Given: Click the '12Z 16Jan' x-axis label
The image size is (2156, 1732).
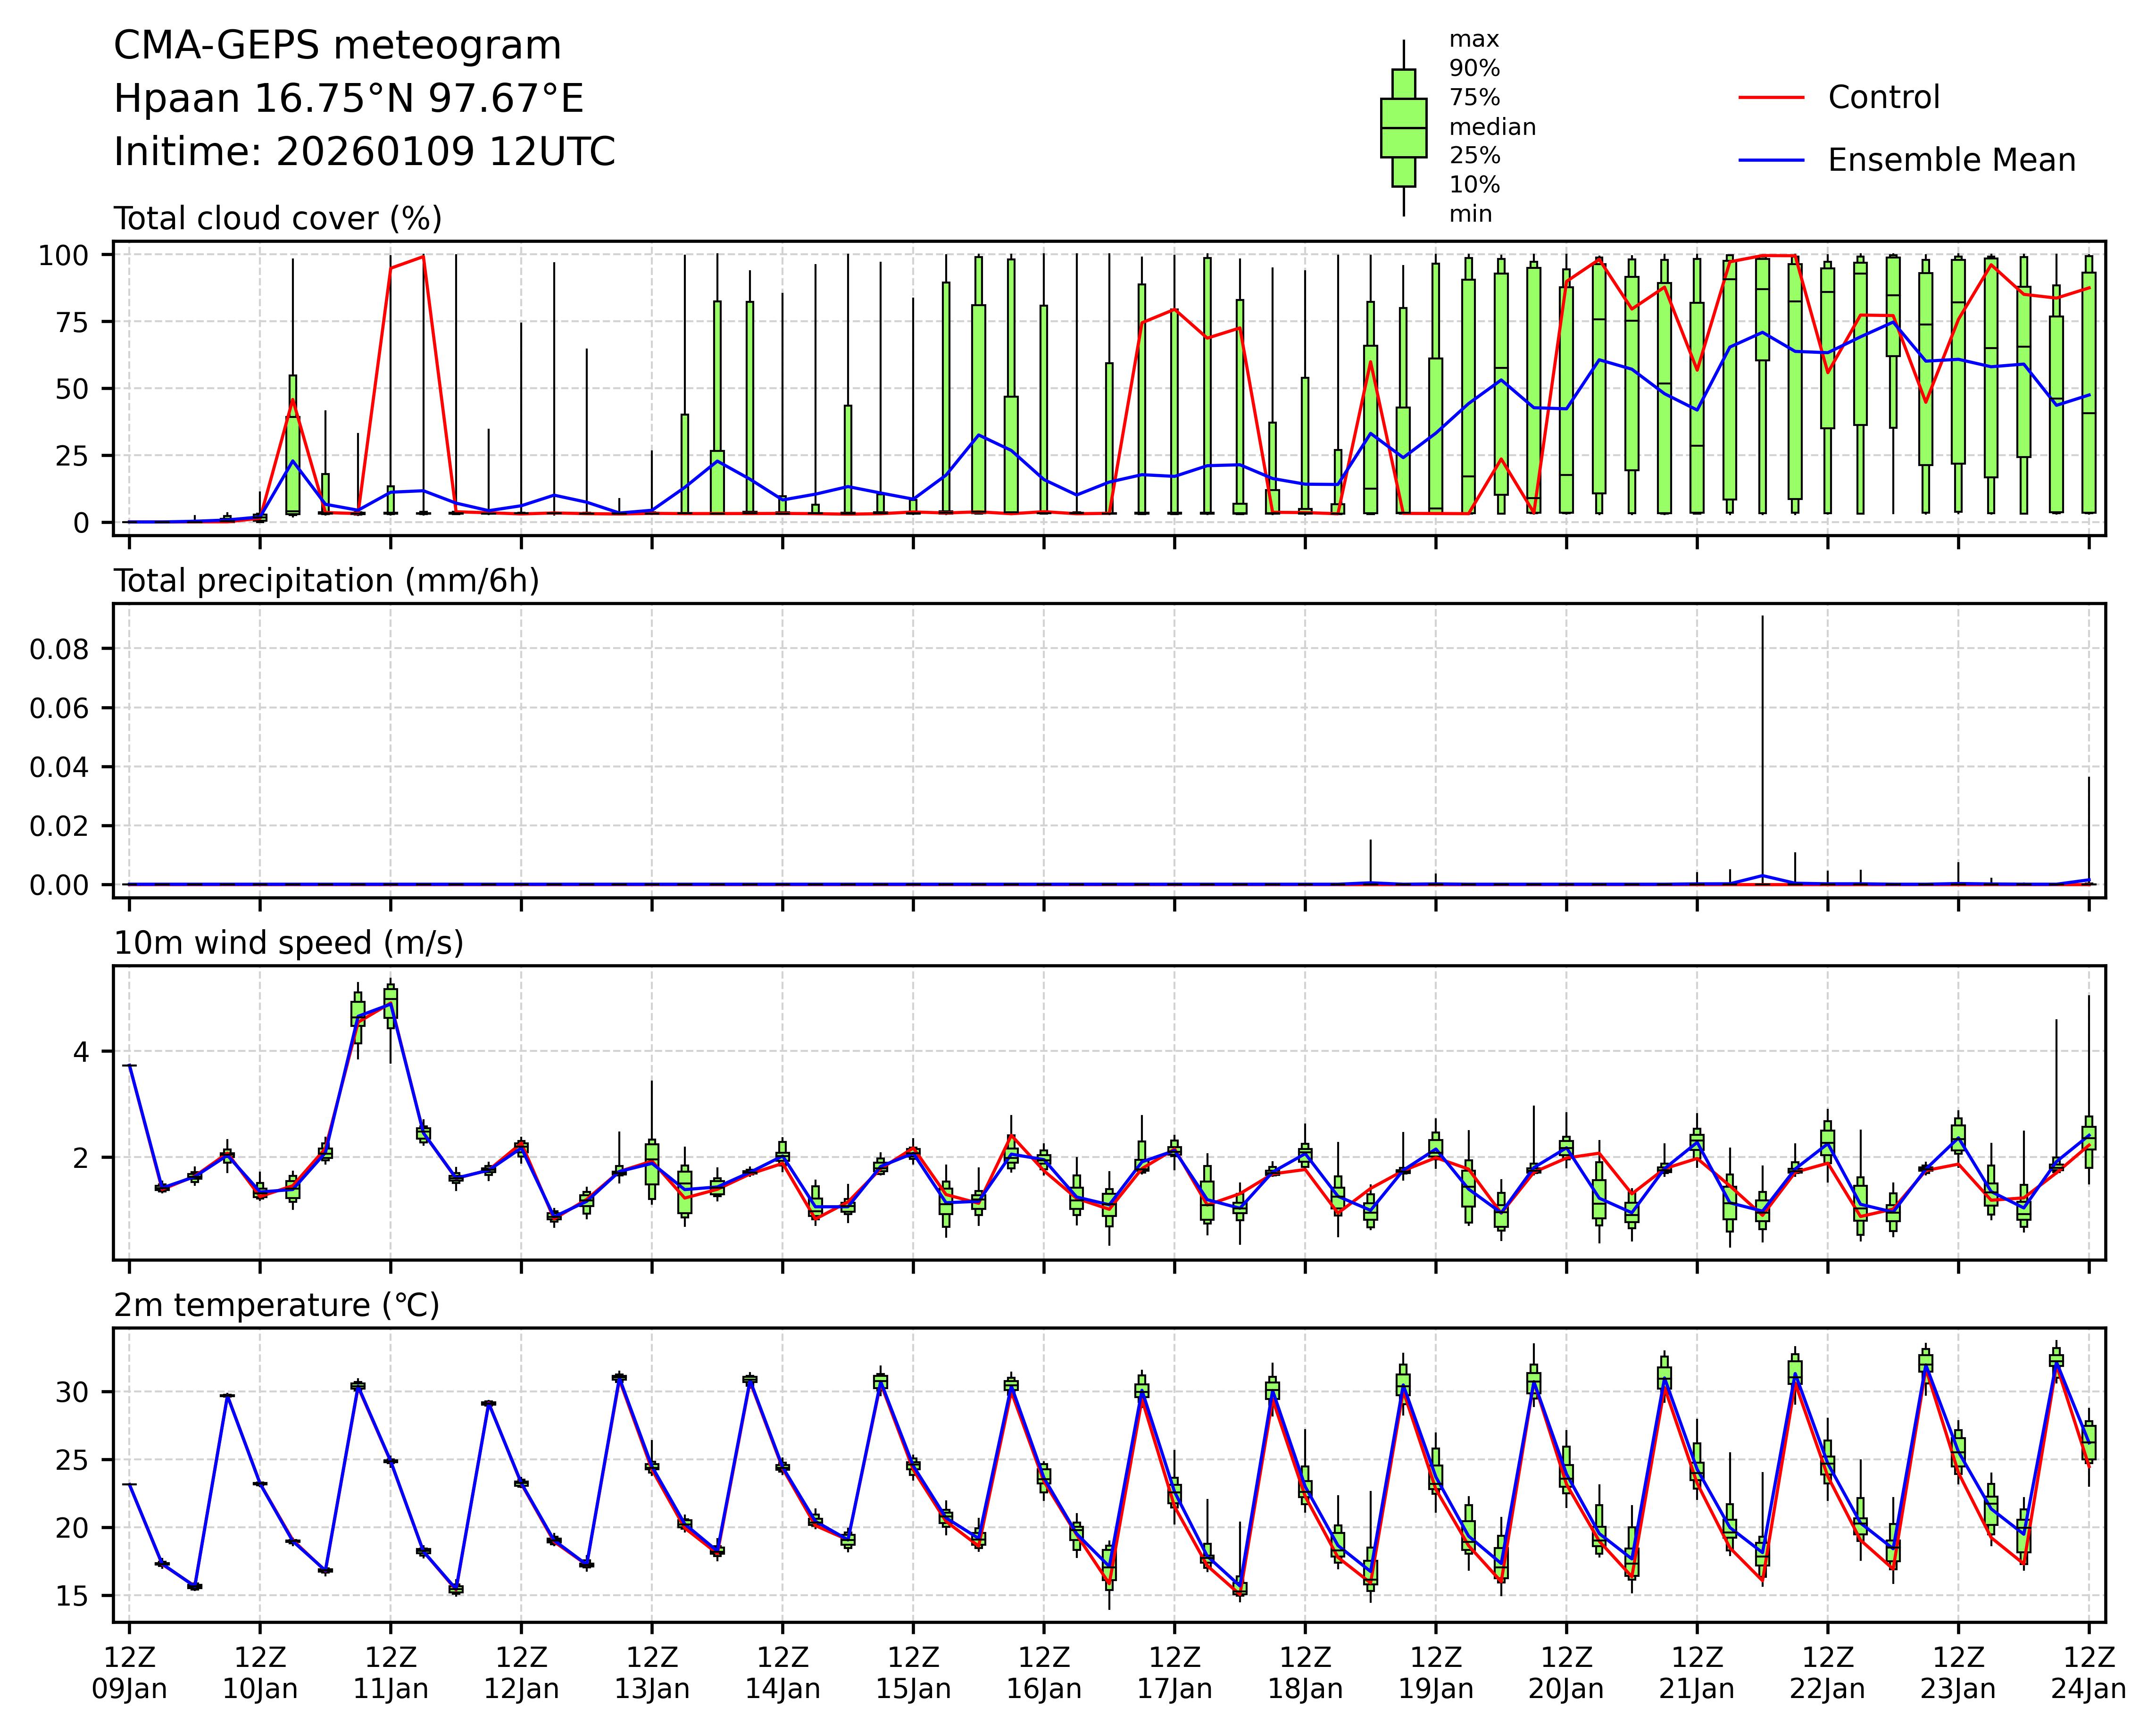Looking at the screenshot, I should pyautogui.click(x=1043, y=1673).
